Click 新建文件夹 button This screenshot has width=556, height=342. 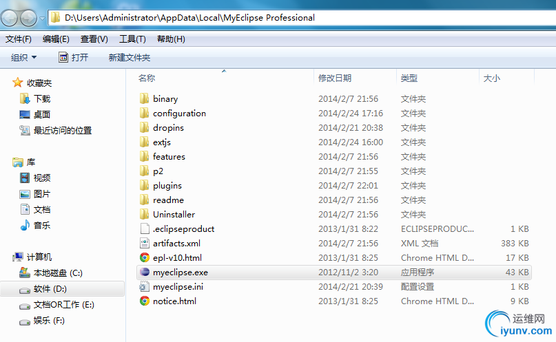130,57
